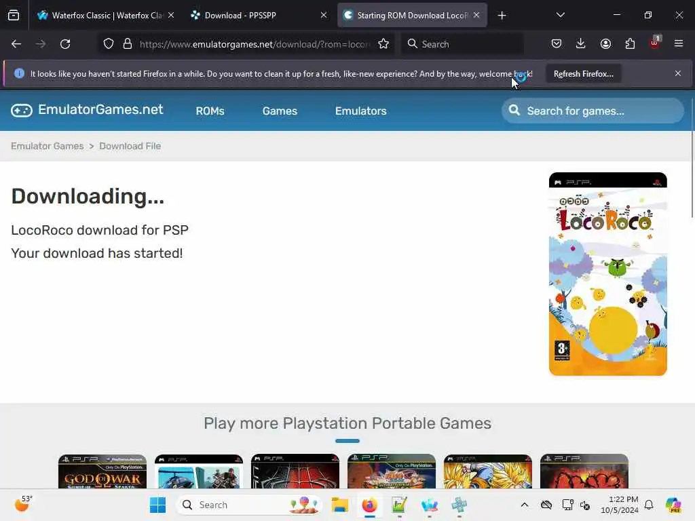Screen dimensions: 695x521
Task: Show hidden system tray icons
Action: point(525,505)
